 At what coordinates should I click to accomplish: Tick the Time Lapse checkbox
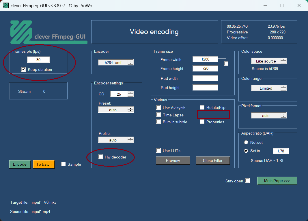tap(158, 115)
